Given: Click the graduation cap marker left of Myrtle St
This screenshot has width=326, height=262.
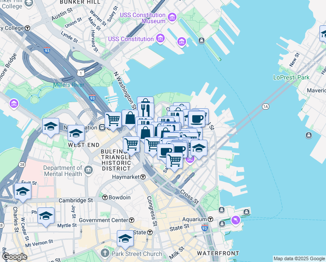Looking at the screenshot, I should (x=46, y=216).
